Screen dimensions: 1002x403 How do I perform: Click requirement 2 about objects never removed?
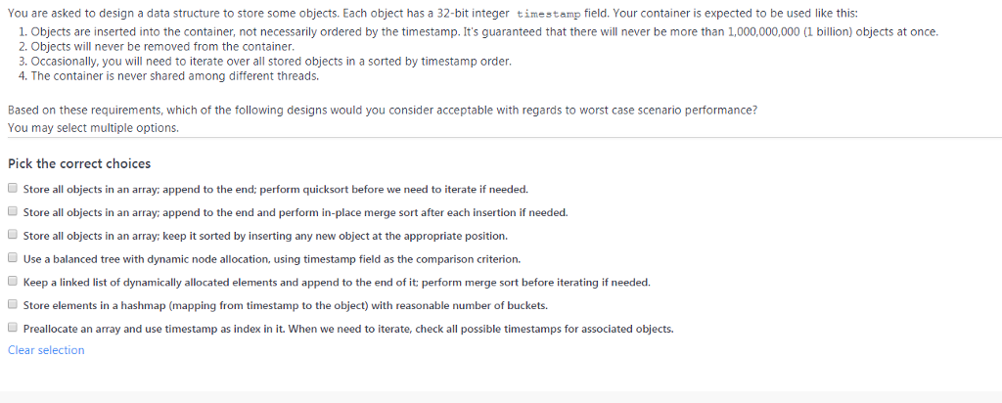coord(162,46)
